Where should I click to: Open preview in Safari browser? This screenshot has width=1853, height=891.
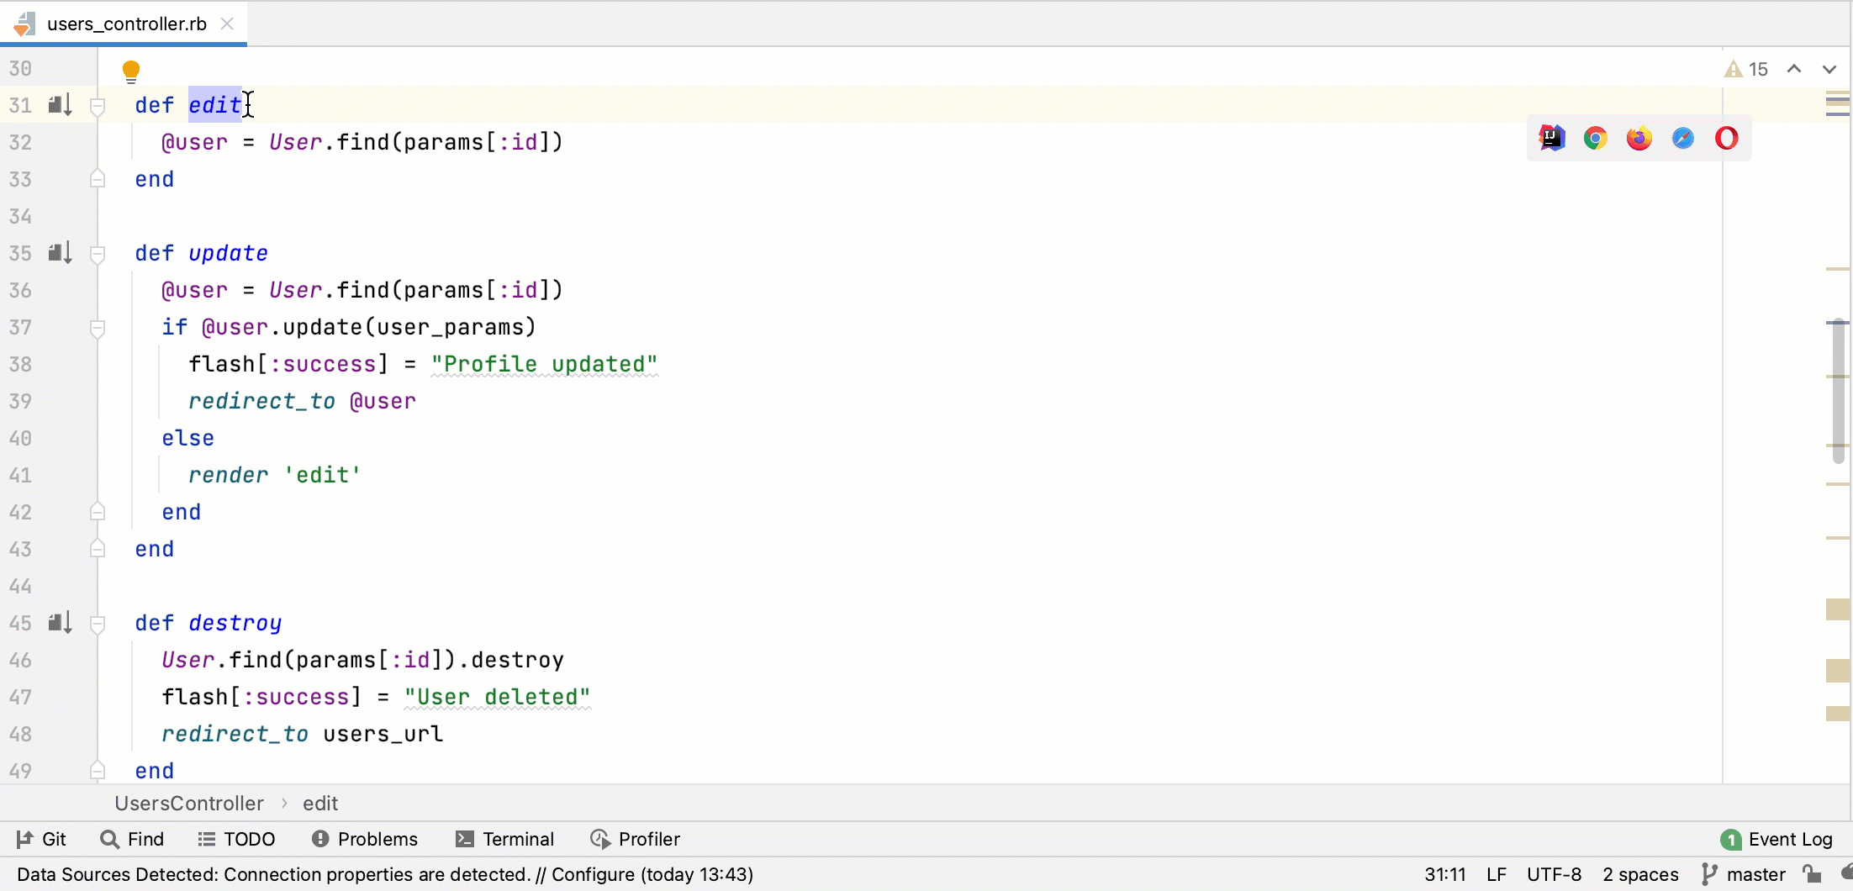[1682, 139]
